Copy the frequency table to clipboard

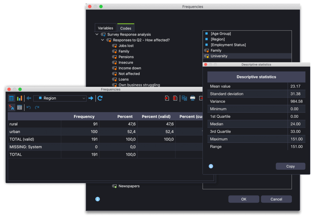pos(184,98)
